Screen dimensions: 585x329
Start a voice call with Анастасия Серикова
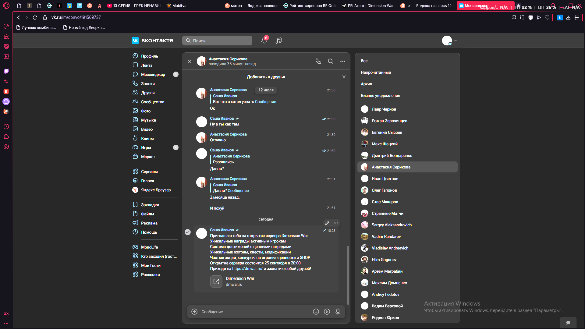[x=318, y=61]
